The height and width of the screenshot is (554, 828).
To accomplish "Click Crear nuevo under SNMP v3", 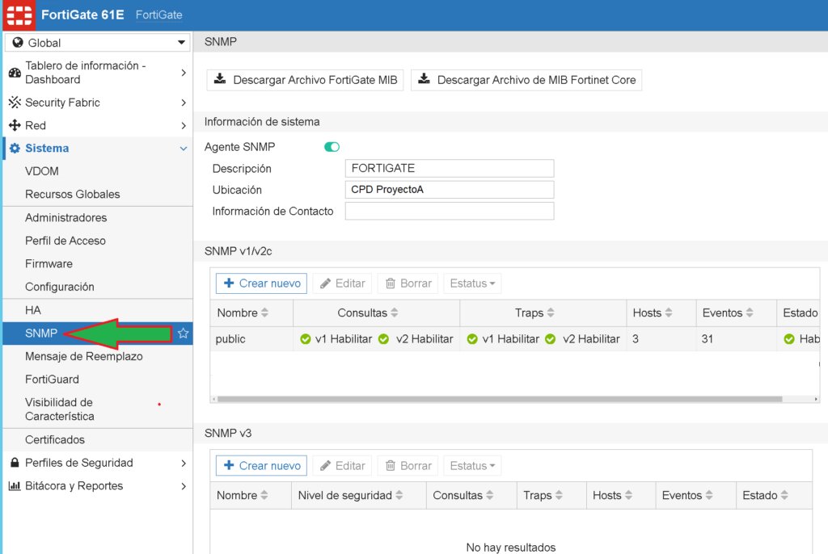I will pos(260,465).
